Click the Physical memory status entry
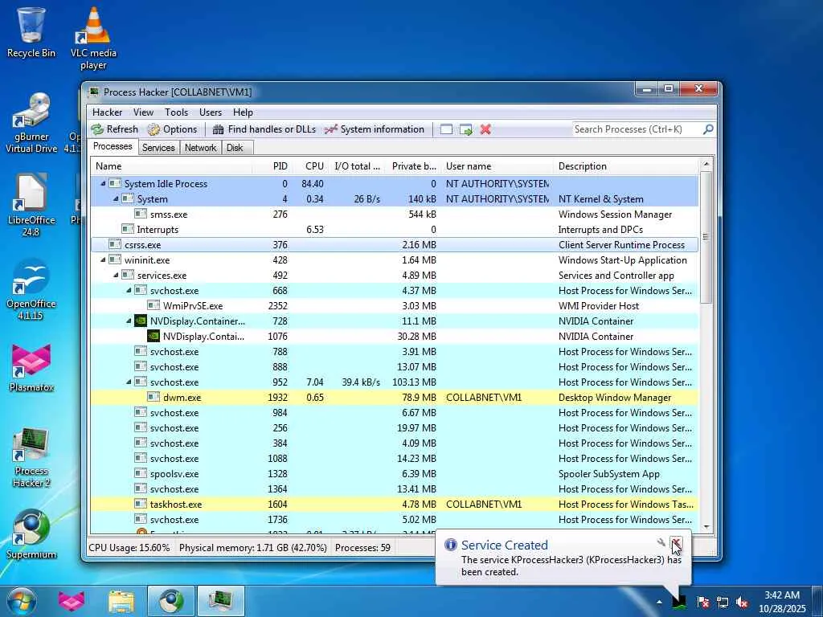This screenshot has height=617, width=823. point(253,548)
